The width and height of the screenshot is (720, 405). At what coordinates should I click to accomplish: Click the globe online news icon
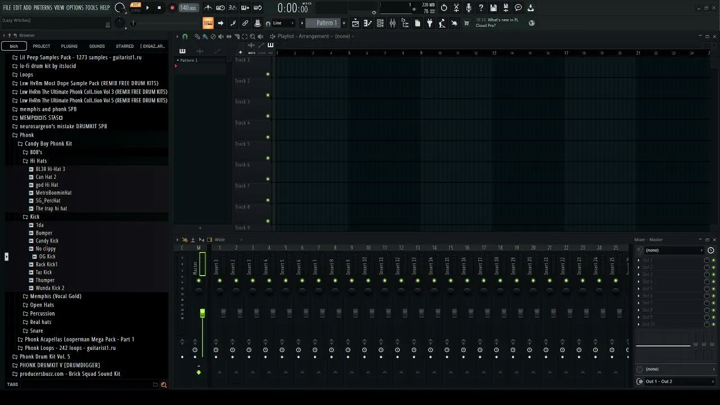coord(532,23)
